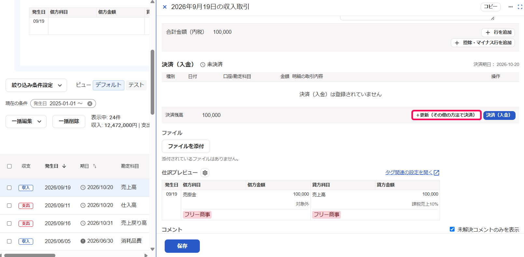524x257 pixels.
Task: Check the 2026/09/19 売上高 row checkbox
Action: [x=9, y=188]
